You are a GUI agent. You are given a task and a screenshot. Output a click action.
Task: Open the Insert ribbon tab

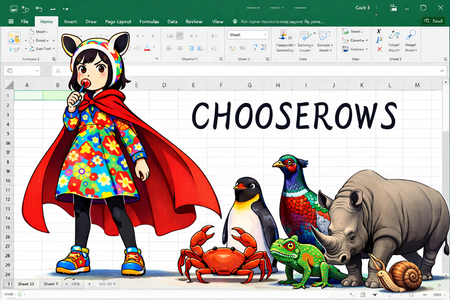pos(70,21)
